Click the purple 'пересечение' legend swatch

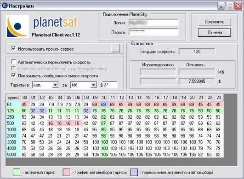coord(134,173)
